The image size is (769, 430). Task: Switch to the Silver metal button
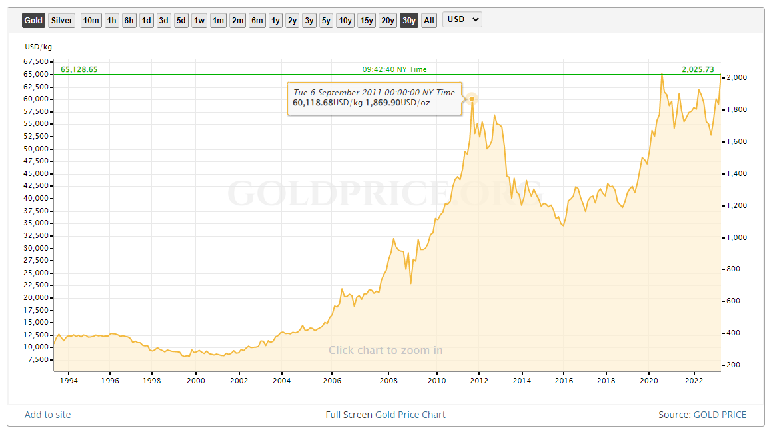point(62,21)
